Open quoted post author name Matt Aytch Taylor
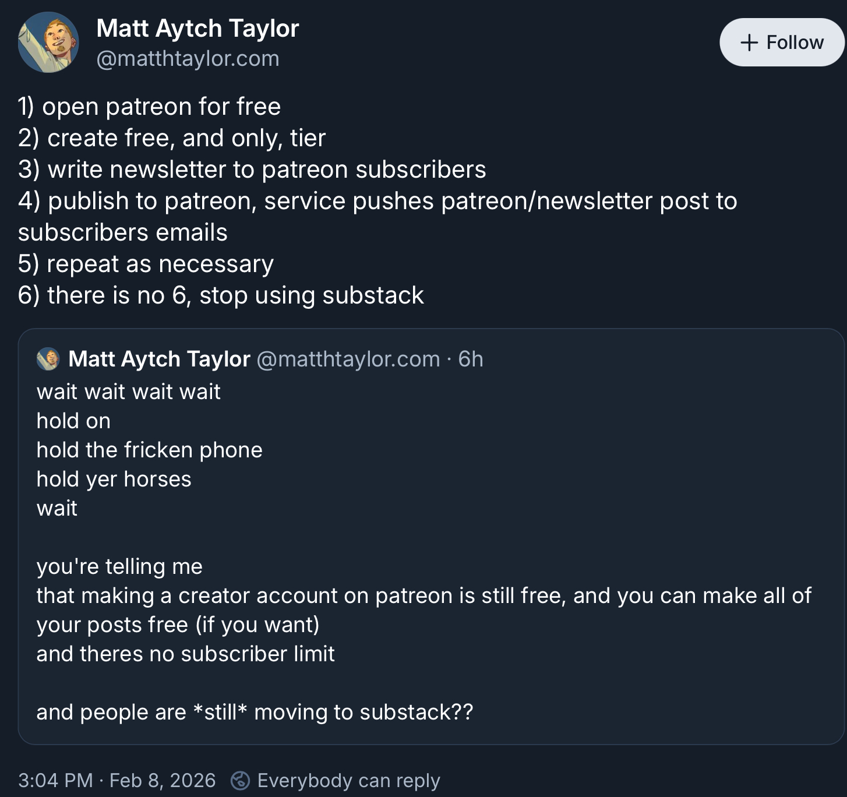This screenshot has width=847, height=797. pyautogui.click(x=159, y=359)
